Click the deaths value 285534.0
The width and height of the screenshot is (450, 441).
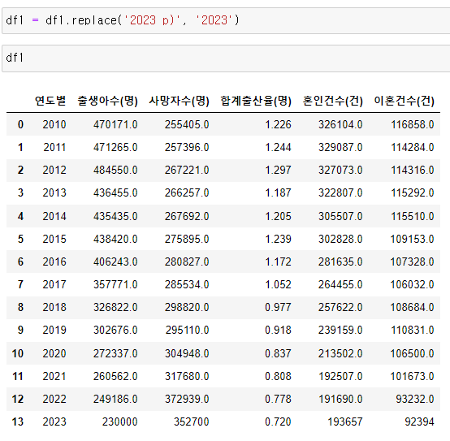click(187, 284)
